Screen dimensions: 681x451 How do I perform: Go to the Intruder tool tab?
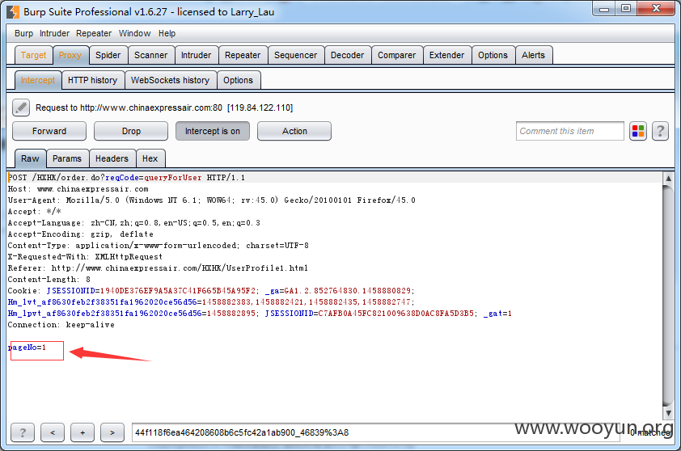[x=196, y=55]
